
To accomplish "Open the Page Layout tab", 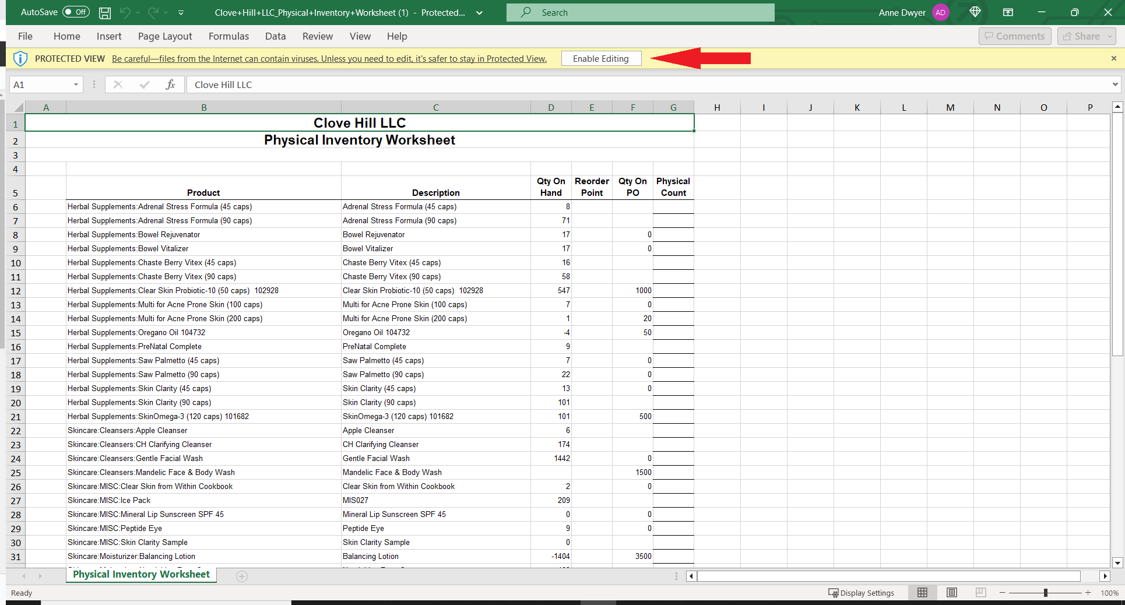I will (x=165, y=36).
